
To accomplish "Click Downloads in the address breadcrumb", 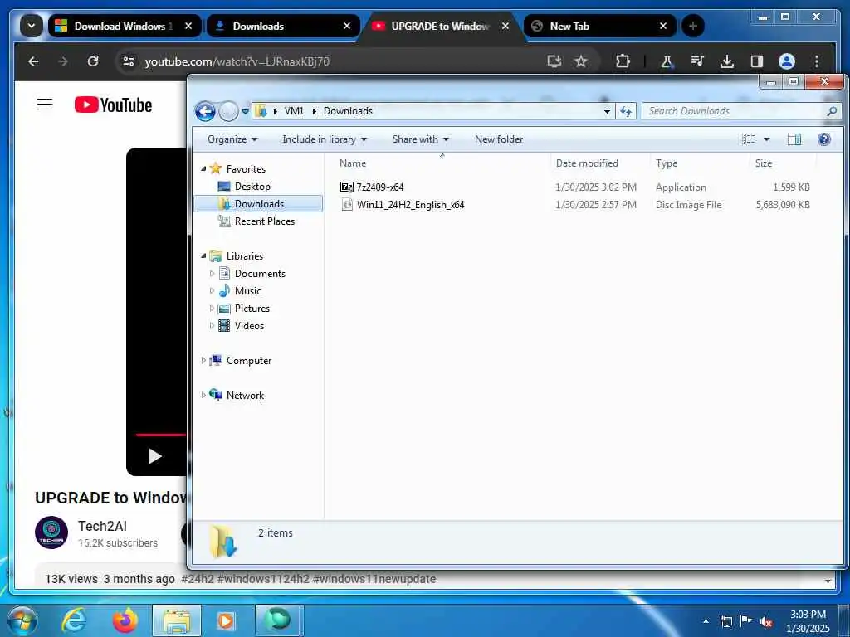I will (x=348, y=111).
